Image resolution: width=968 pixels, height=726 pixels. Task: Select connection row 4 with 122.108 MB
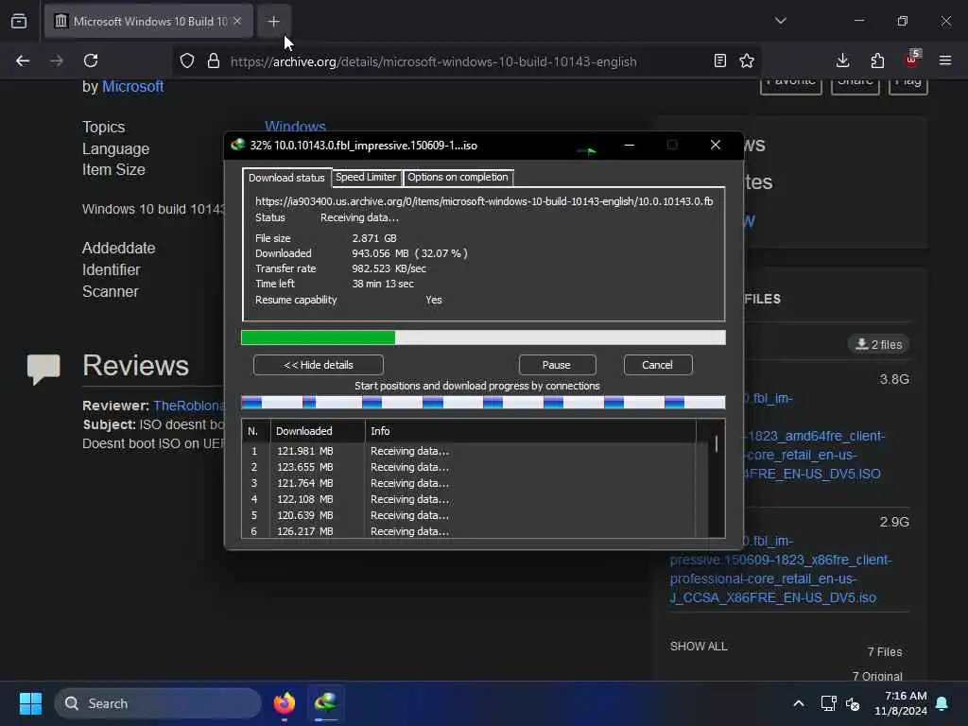click(469, 499)
